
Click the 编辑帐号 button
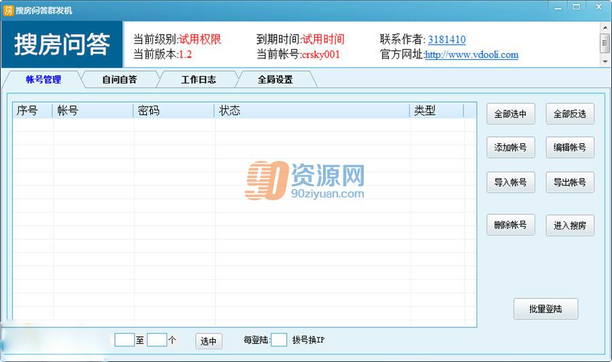[x=570, y=147]
